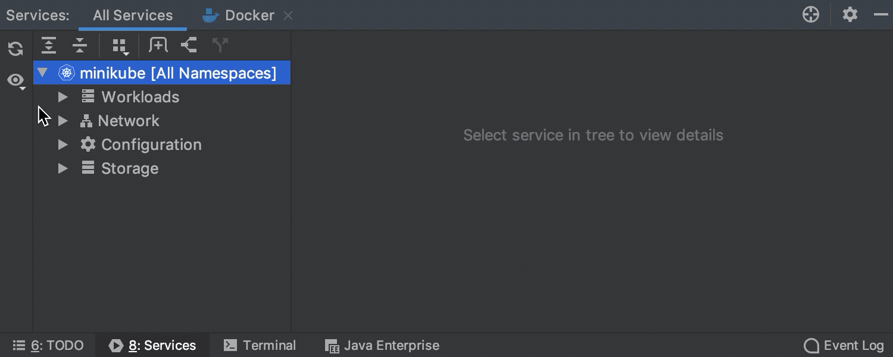This screenshot has width=893, height=357.
Task: Expand the Network tree node
Action: coord(63,121)
